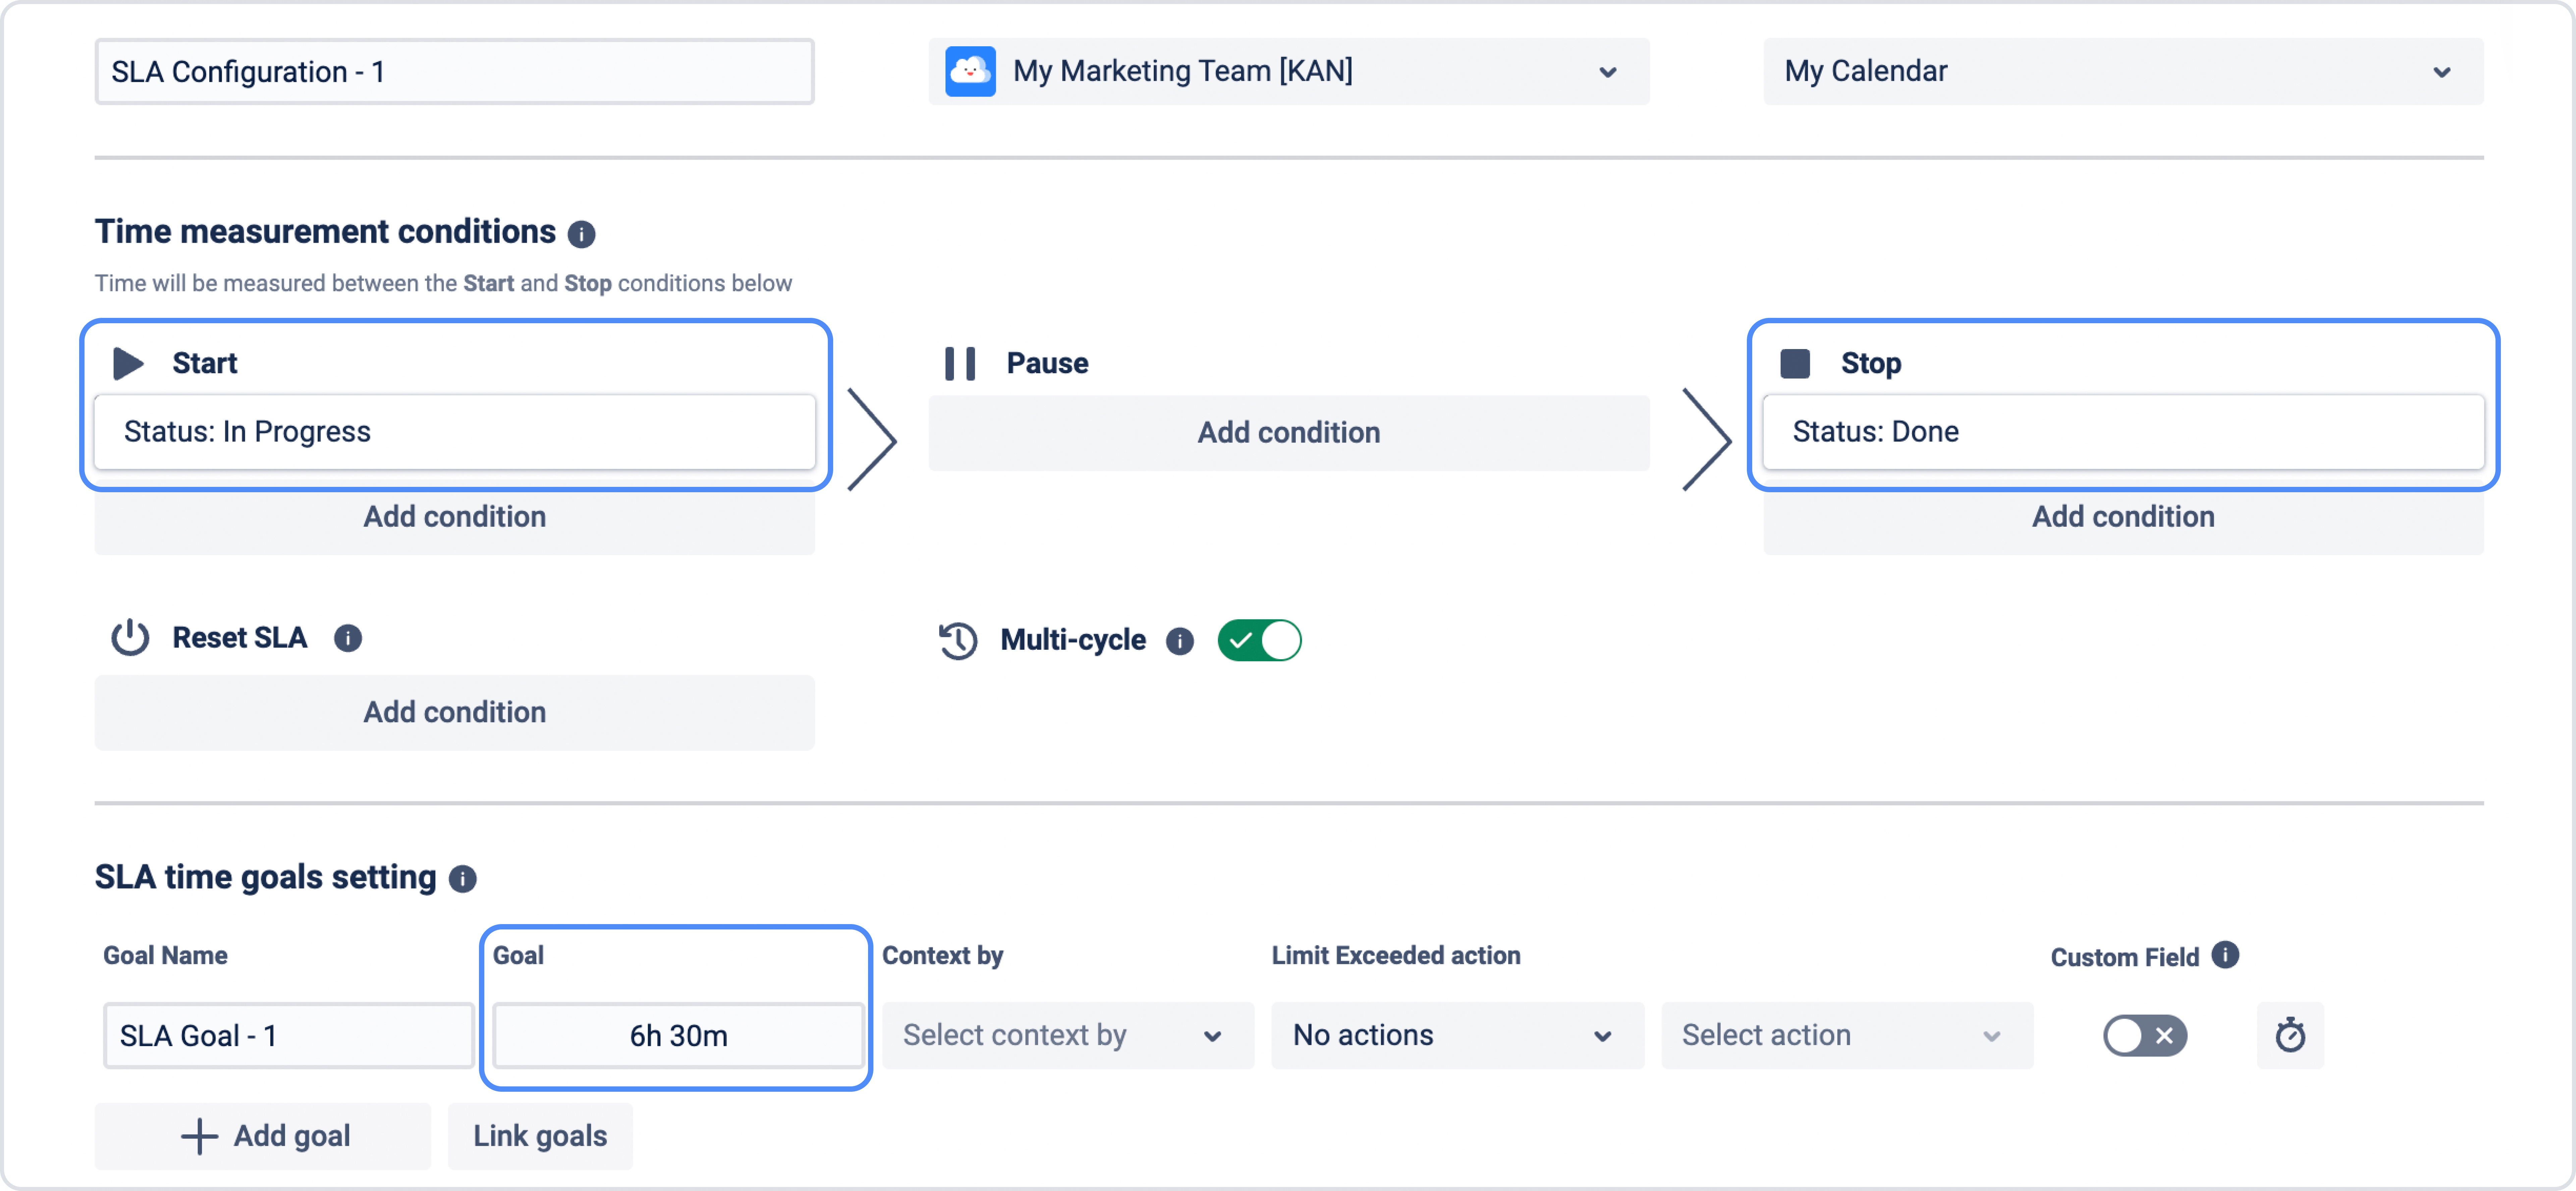Click the Link goals button
Image resolution: width=2576 pixels, height=1191 pixels.
540,1136
